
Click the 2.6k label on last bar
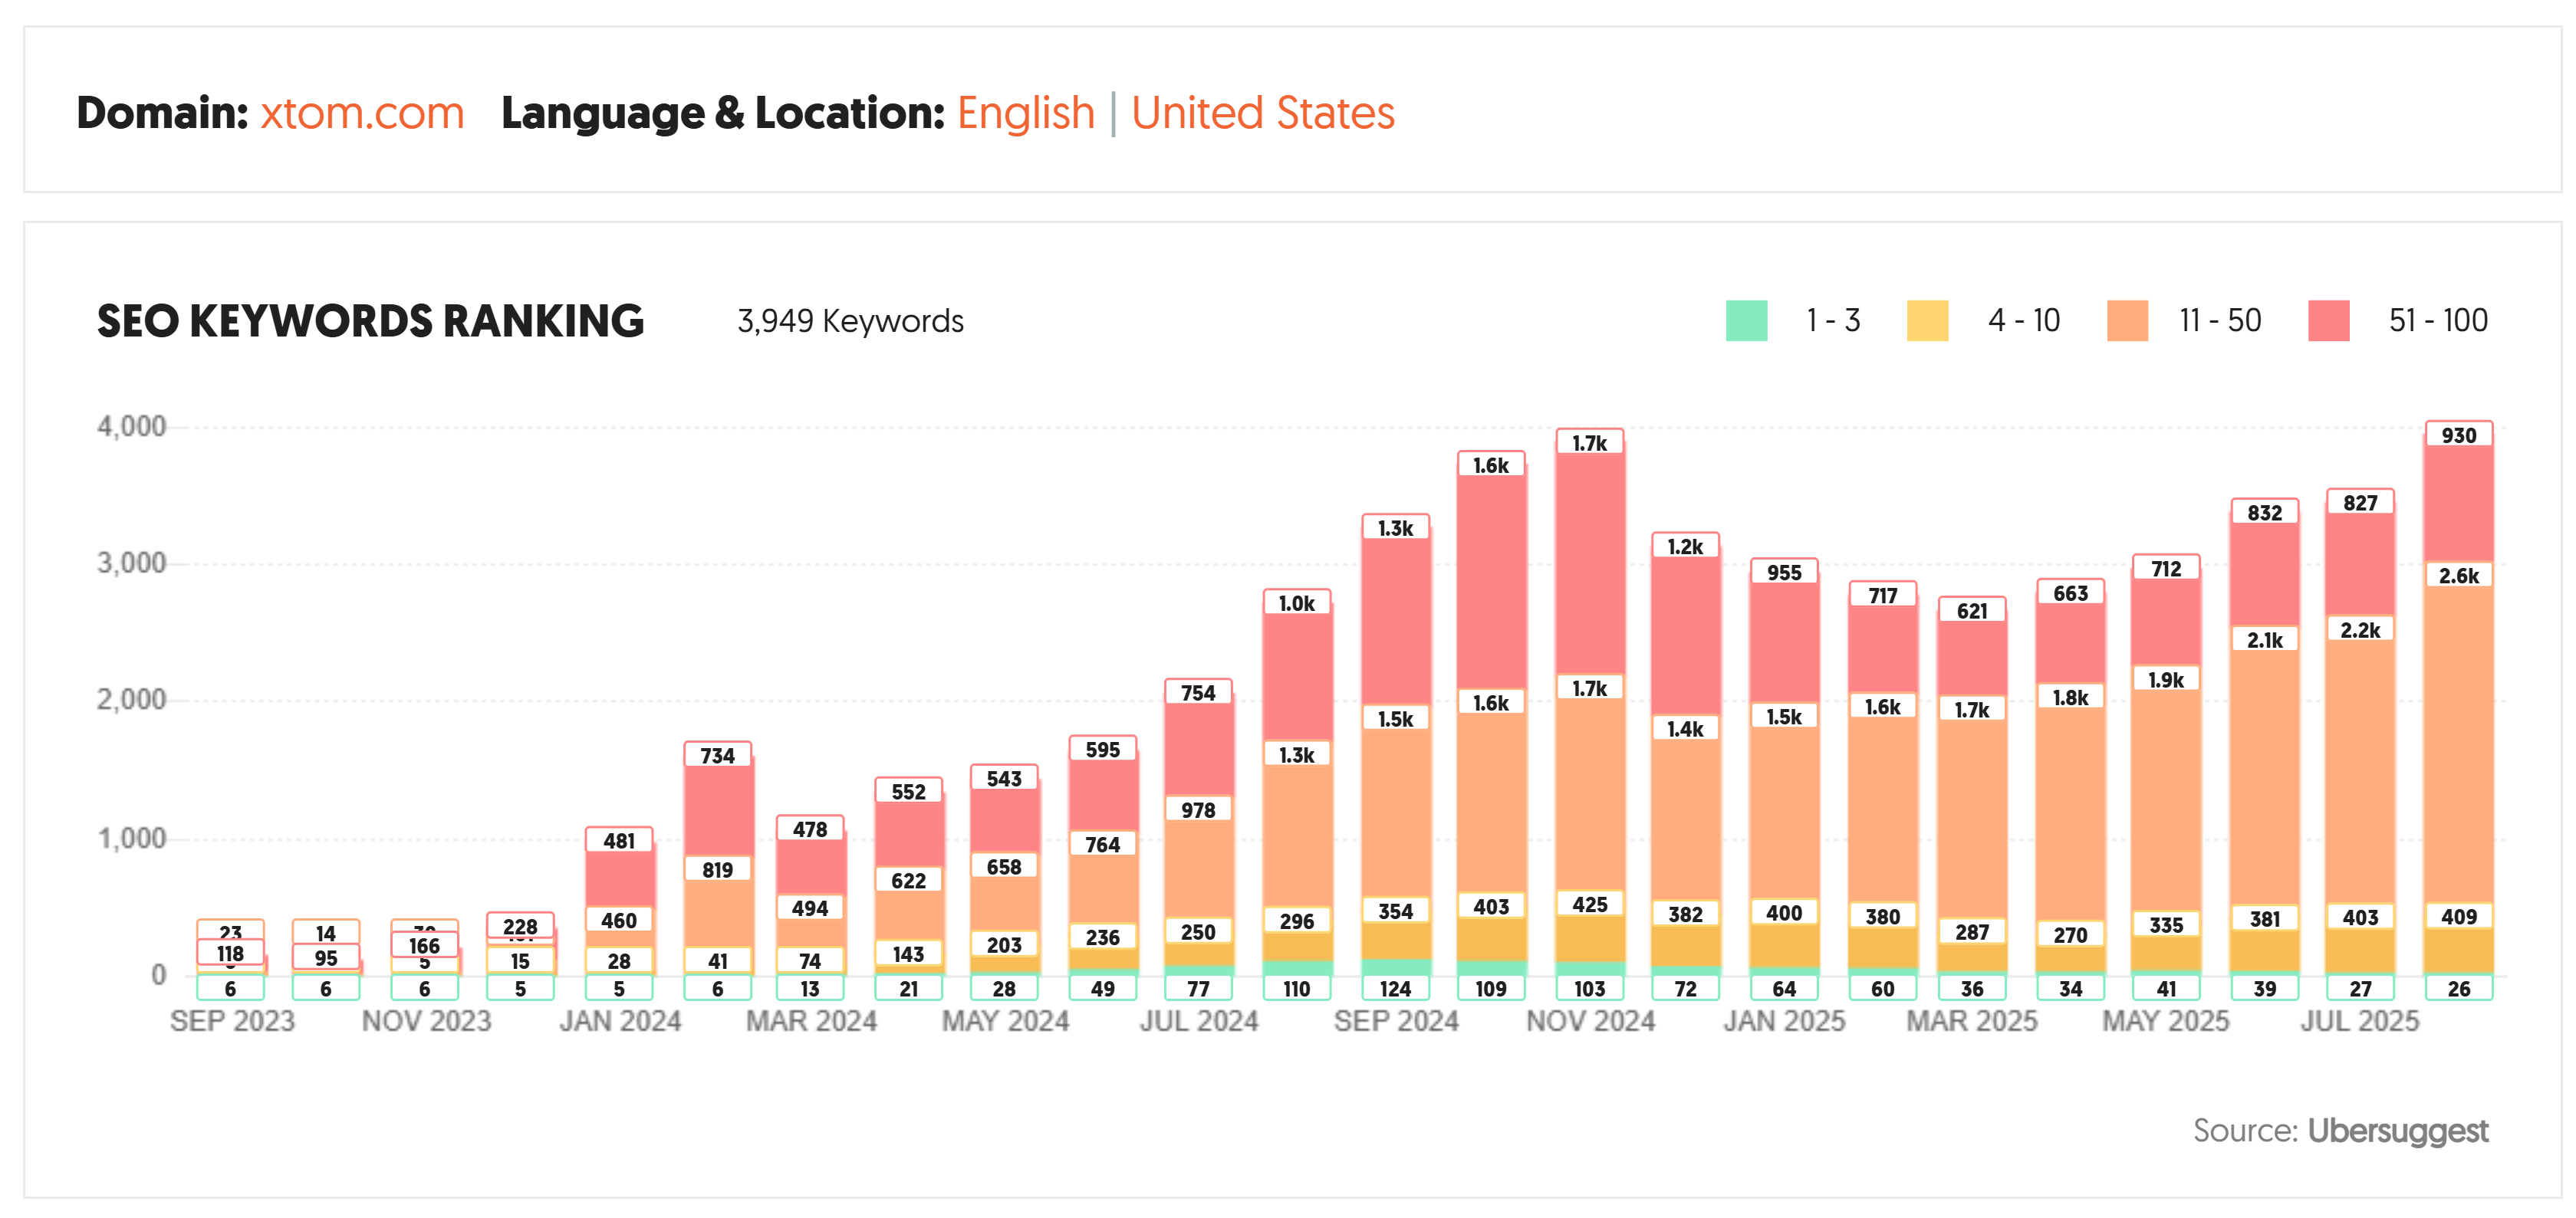pos(2458,576)
